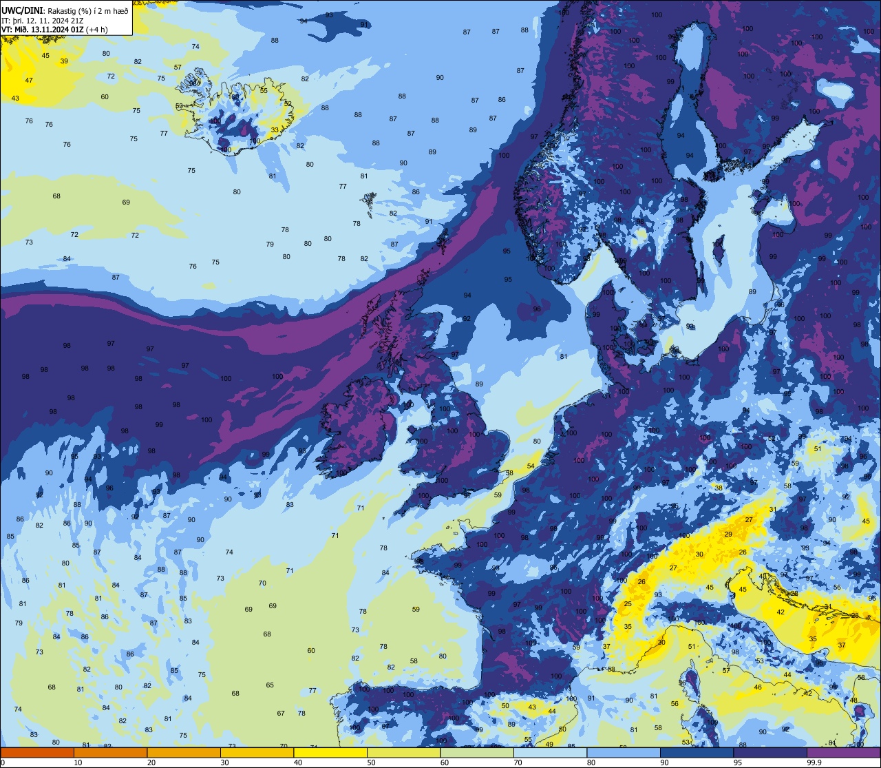
Task: Click the legend scale label '99.9'
Action: pyautogui.click(x=814, y=762)
